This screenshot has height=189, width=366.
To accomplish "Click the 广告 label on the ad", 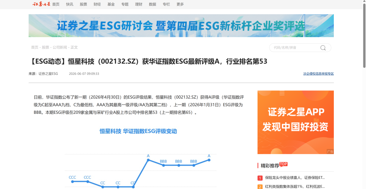I will tap(330, 152).
